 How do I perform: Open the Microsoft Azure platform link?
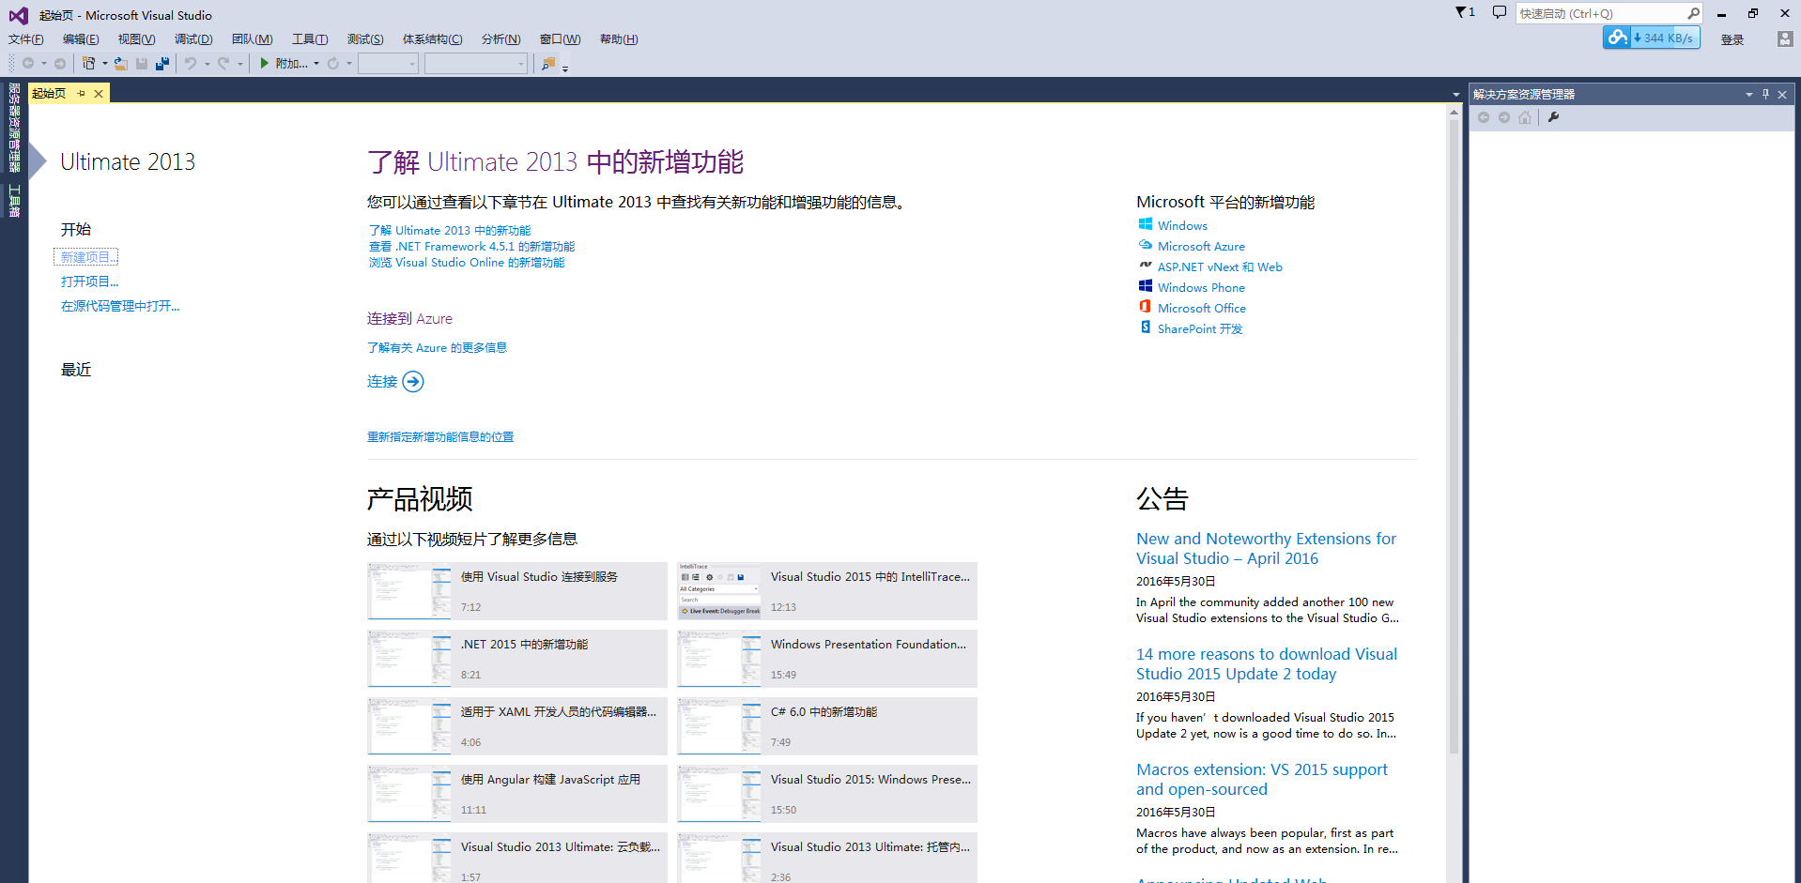[1201, 246]
